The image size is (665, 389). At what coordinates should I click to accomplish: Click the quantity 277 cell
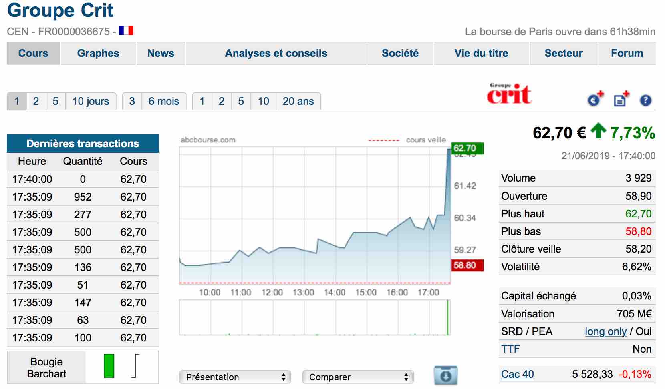pos(83,215)
